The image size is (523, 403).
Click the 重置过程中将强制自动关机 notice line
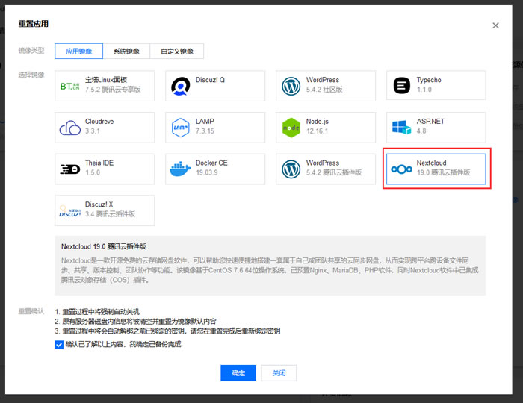[101, 312]
